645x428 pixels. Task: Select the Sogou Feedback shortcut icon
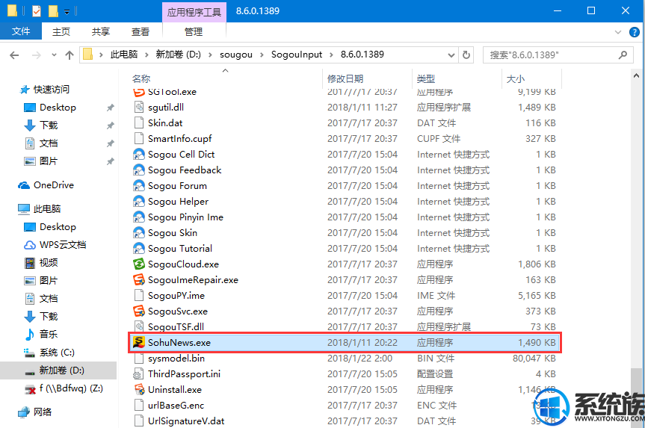coord(139,170)
